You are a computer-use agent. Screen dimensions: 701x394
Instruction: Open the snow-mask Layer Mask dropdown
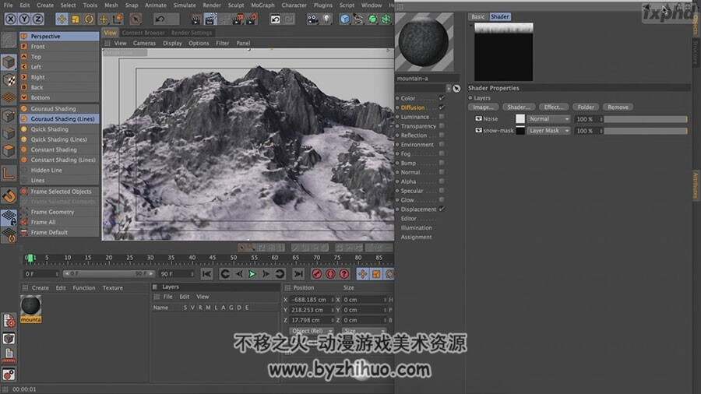pos(548,131)
